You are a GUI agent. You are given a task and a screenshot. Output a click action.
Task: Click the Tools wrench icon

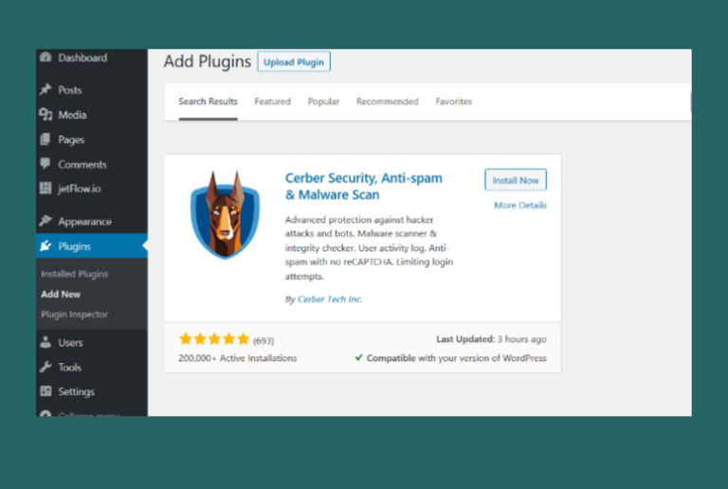pos(45,367)
